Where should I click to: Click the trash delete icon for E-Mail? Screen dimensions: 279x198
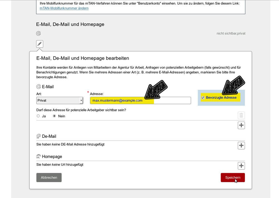241,115
